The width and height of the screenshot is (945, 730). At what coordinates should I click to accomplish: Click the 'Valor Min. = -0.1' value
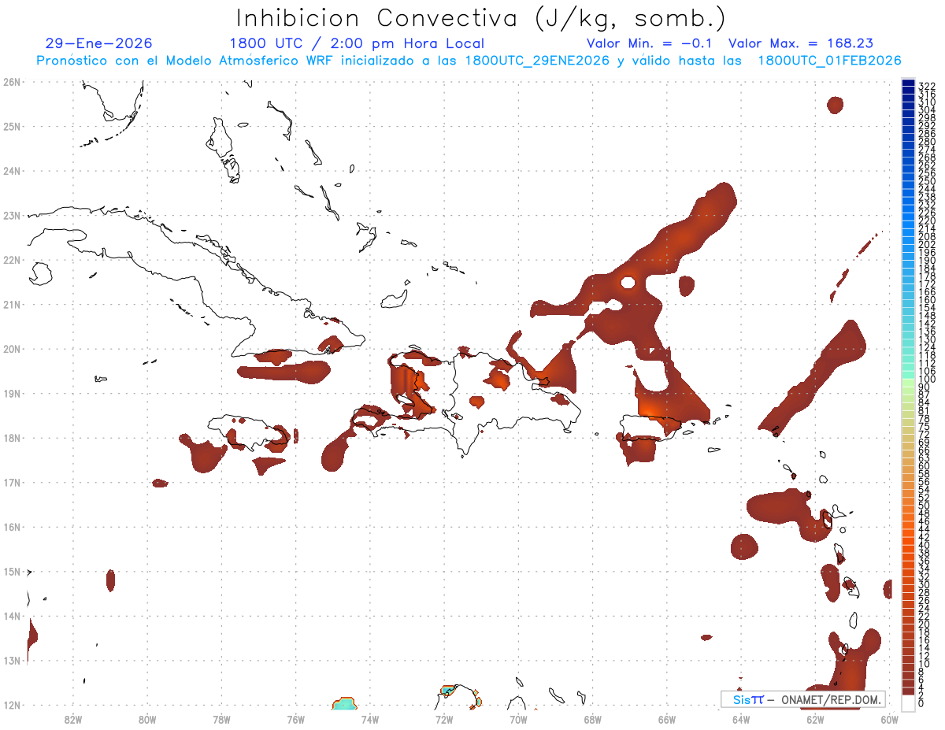pyautogui.click(x=650, y=43)
